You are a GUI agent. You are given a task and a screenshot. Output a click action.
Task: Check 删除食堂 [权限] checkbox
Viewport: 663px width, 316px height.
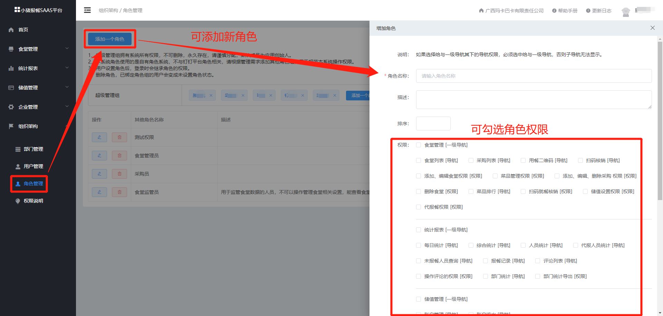419,191
